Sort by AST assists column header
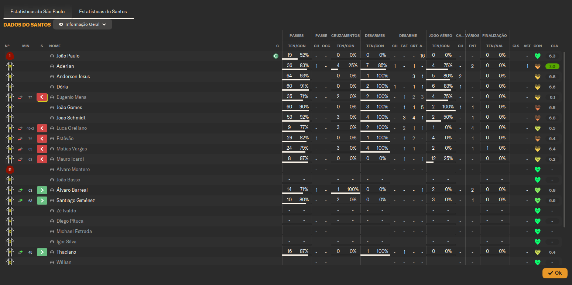The width and height of the screenshot is (572, 285). (527, 46)
